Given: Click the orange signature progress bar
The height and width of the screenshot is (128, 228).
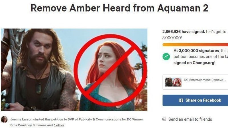Looking at the screenshot, I should (195, 45).
